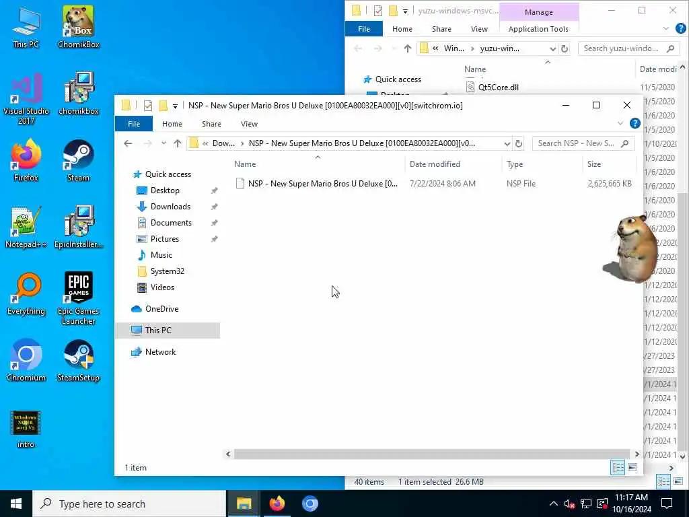Screen dimensions: 689x517
Task: Click horizontal scrollbar in NSP window
Action: (x=432, y=454)
